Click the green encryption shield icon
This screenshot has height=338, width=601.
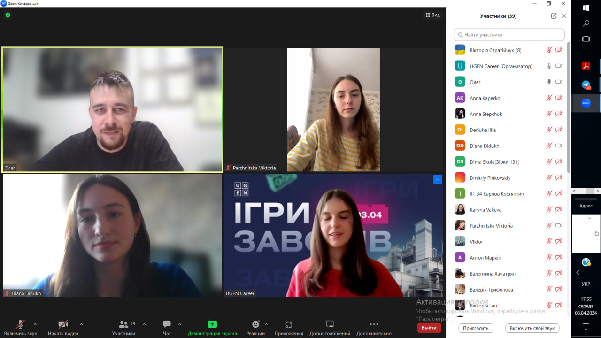pyautogui.click(x=8, y=15)
